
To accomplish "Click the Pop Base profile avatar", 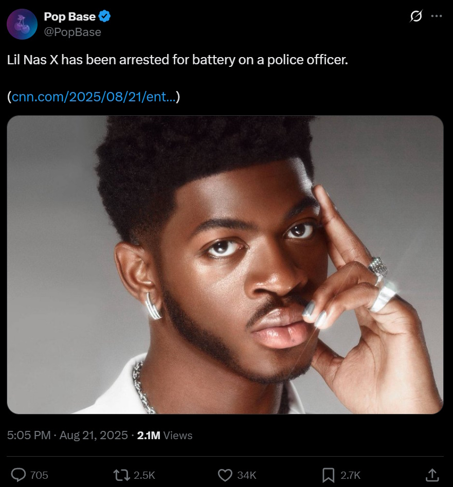I will [22, 24].
